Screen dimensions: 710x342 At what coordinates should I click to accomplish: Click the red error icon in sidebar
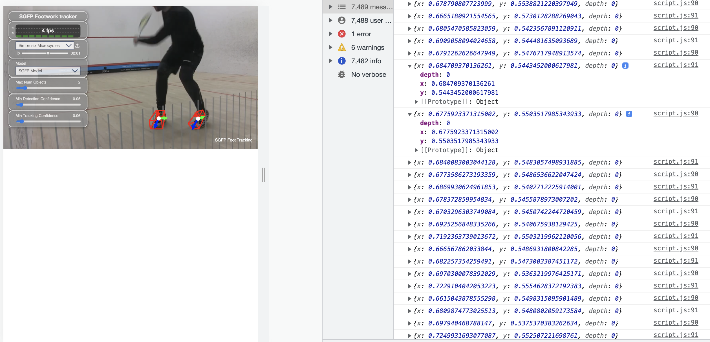click(x=342, y=34)
